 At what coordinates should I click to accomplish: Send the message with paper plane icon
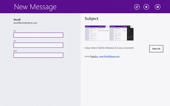(146, 7)
